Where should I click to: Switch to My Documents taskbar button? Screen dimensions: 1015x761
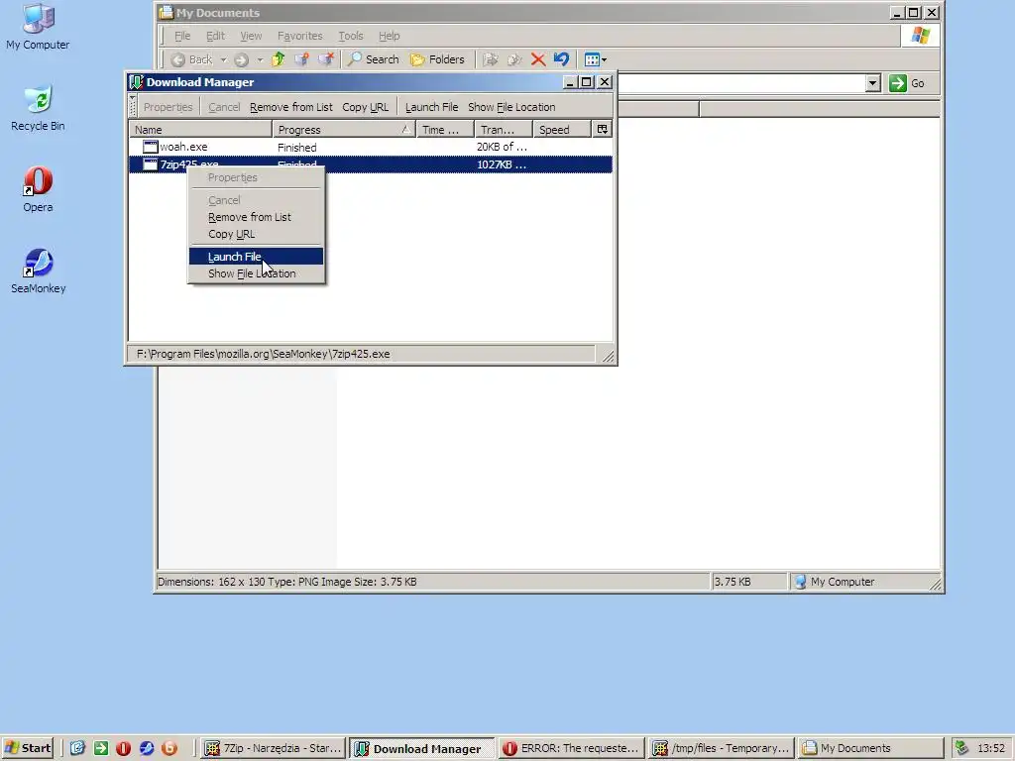(869, 749)
